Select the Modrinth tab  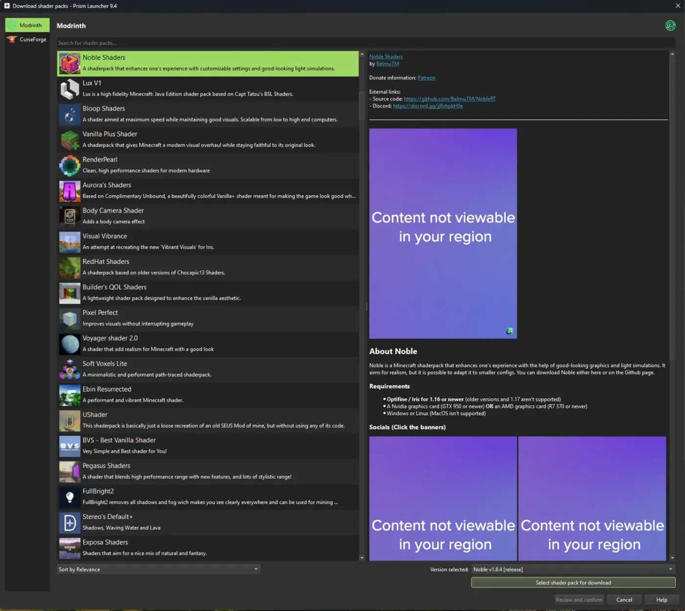click(x=27, y=25)
